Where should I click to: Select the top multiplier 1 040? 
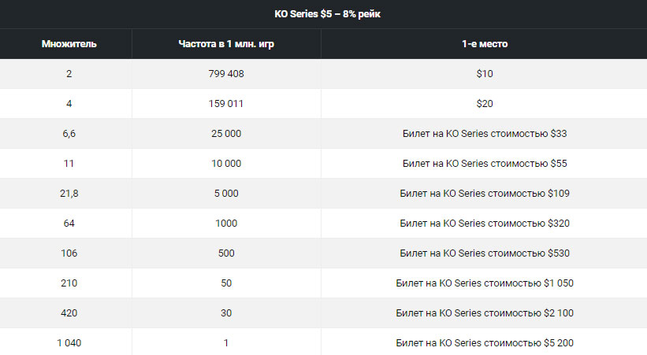pos(69,343)
